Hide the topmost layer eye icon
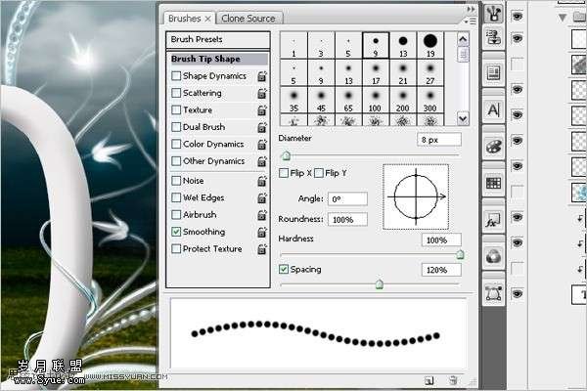 (518, 16)
